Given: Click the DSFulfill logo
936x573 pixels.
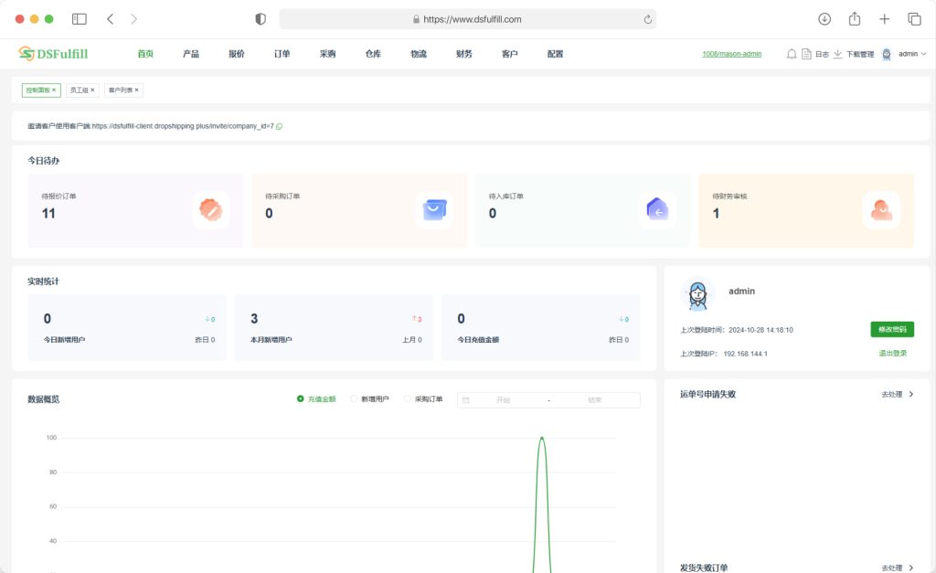Looking at the screenshot, I should click(x=53, y=54).
